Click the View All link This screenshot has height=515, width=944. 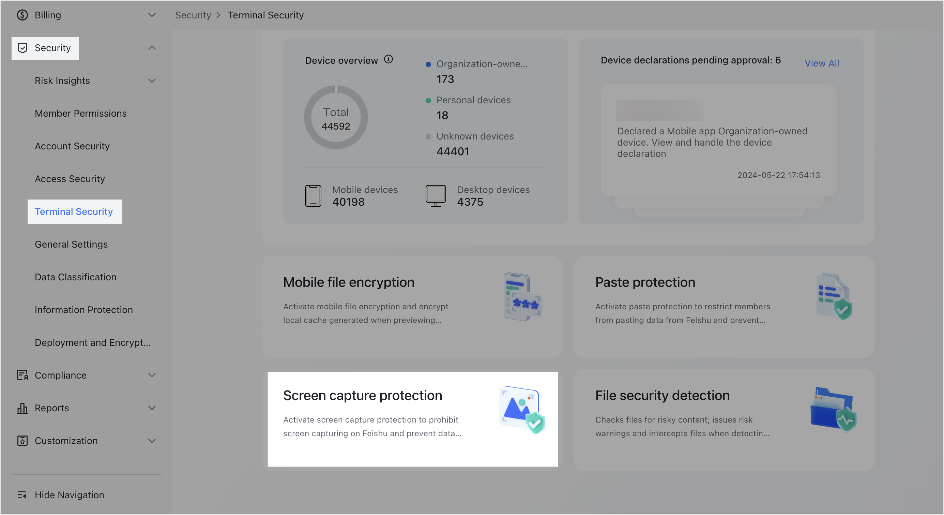coord(822,63)
